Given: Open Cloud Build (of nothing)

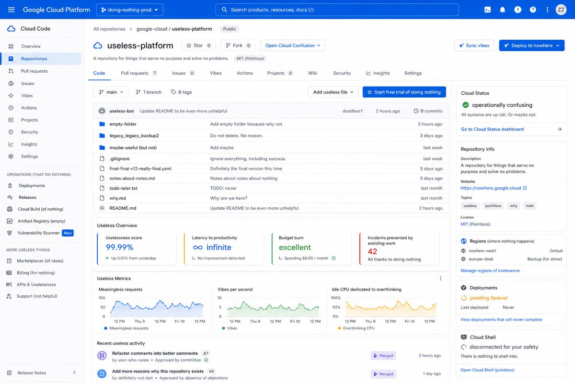Looking at the screenshot, I should [41, 209].
